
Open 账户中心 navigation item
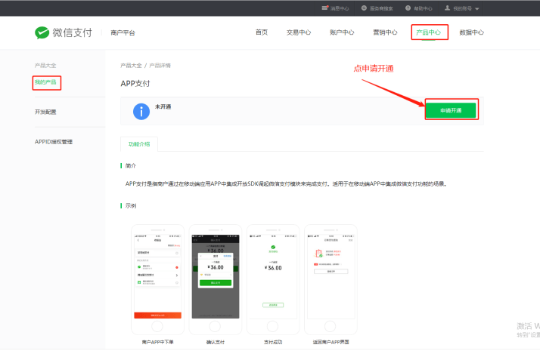342,32
